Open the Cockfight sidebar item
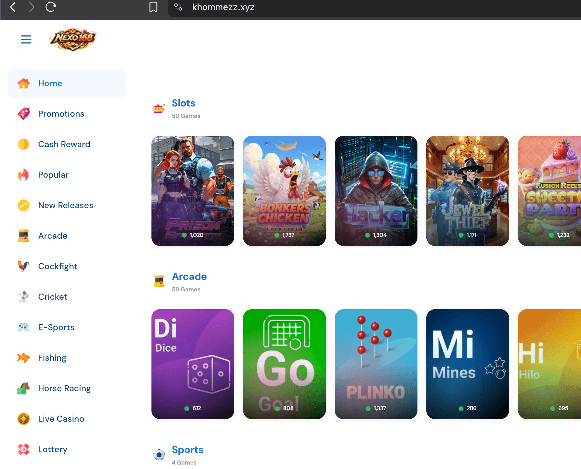Screen dimensions: 581x469 [67, 266]
